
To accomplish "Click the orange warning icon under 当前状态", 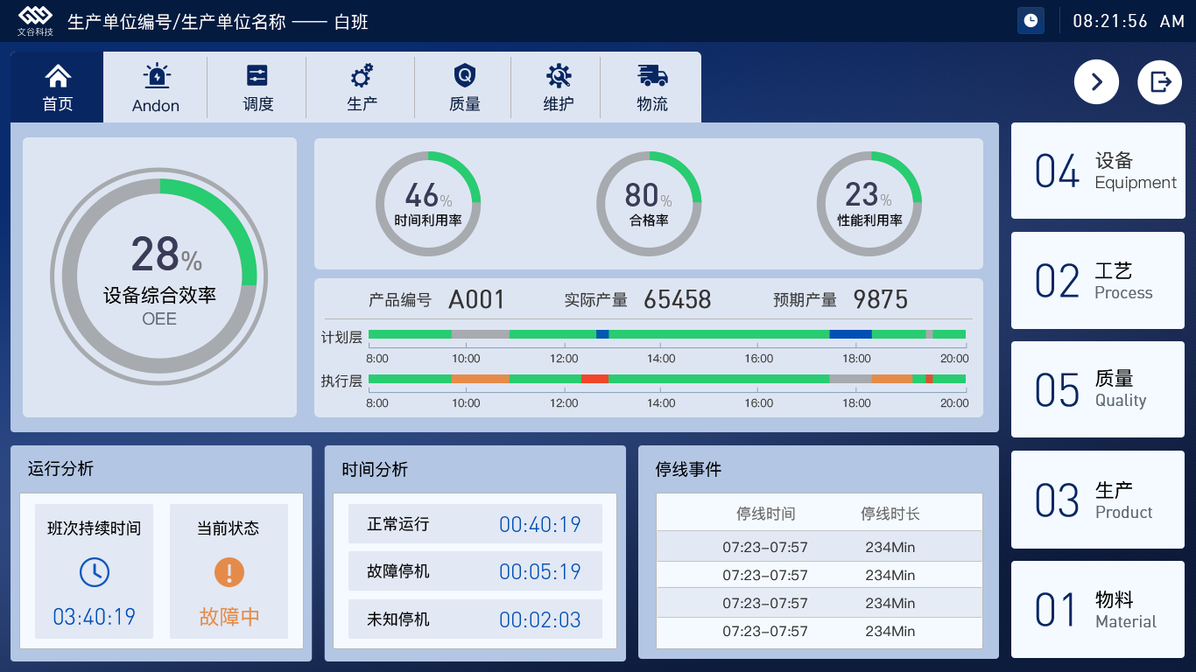I will click(229, 572).
